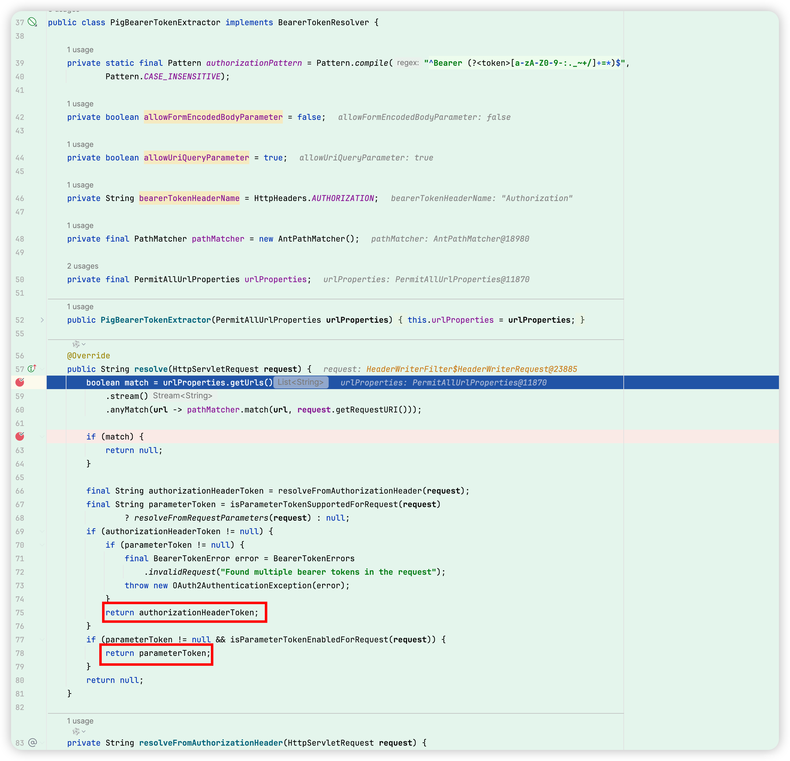Image resolution: width=790 pixels, height=761 pixels.
Task: Open '2 usages' above the urlProperties field
Action: tap(83, 266)
